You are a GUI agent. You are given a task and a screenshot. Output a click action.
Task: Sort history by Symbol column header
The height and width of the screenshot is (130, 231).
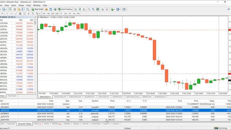point(95,101)
